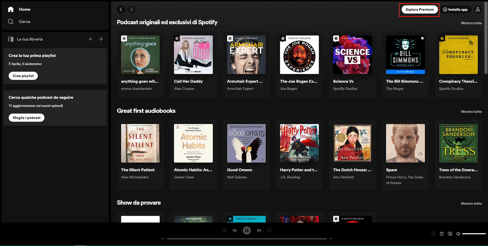Viewport: 488px width, 246px height.
Task: Click the Home label in sidebar
Action: (25, 9)
